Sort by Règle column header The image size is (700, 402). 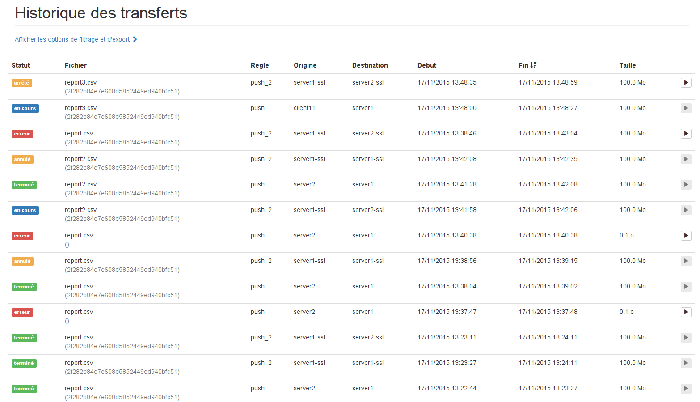tap(260, 65)
